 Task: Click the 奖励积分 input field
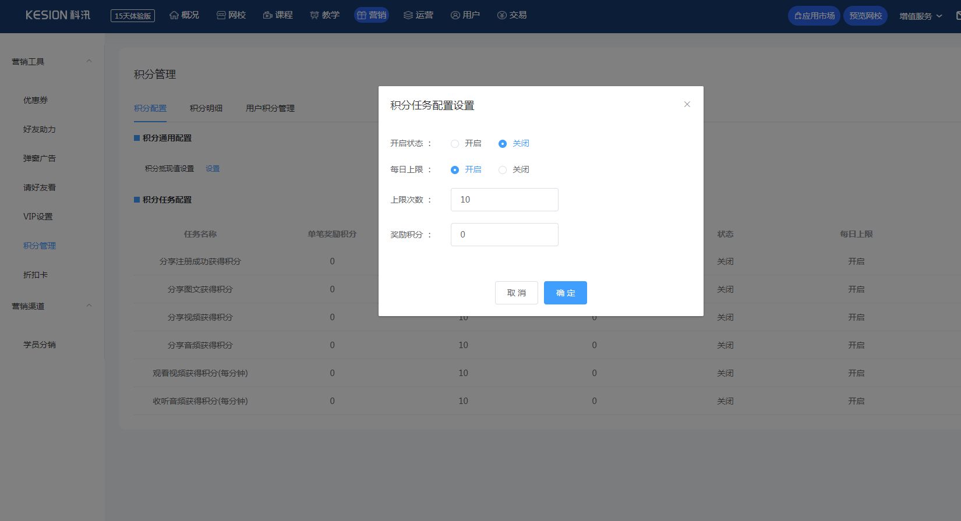click(x=504, y=235)
